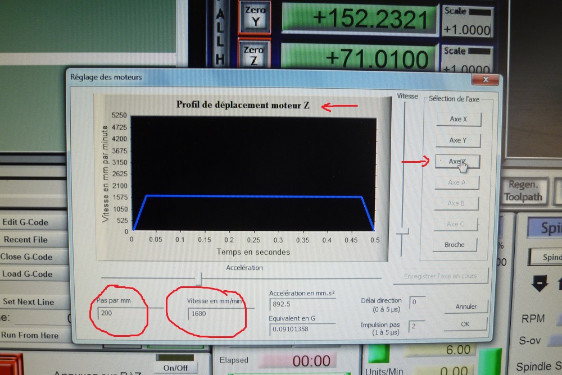Image resolution: width=562 pixels, height=375 pixels.
Task: Click the horizontal Accélération slider handle
Action: 198,278
